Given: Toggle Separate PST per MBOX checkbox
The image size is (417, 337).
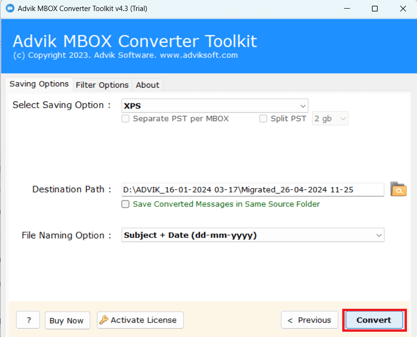Looking at the screenshot, I should point(125,118).
